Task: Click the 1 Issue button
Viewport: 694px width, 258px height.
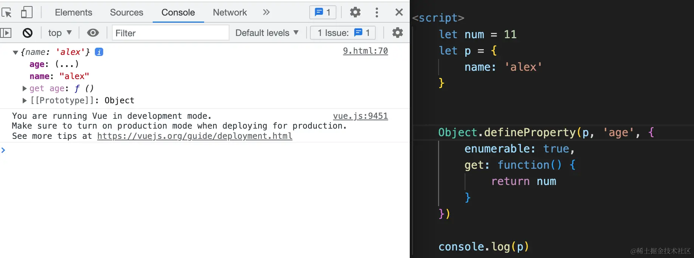Action: click(343, 33)
